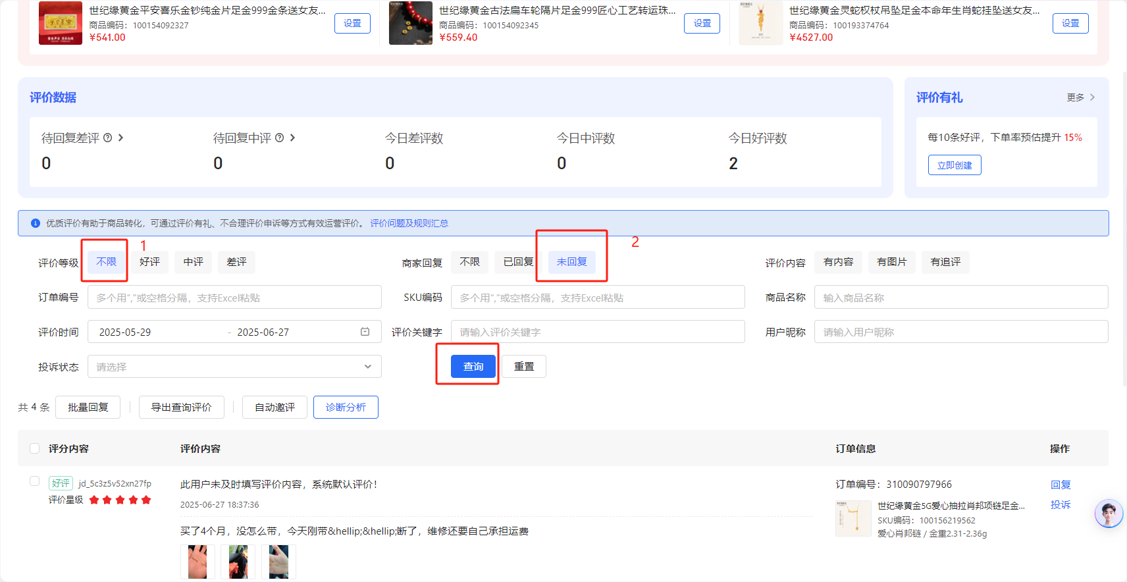Open calendar icon in 评价时间 field

point(365,332)
